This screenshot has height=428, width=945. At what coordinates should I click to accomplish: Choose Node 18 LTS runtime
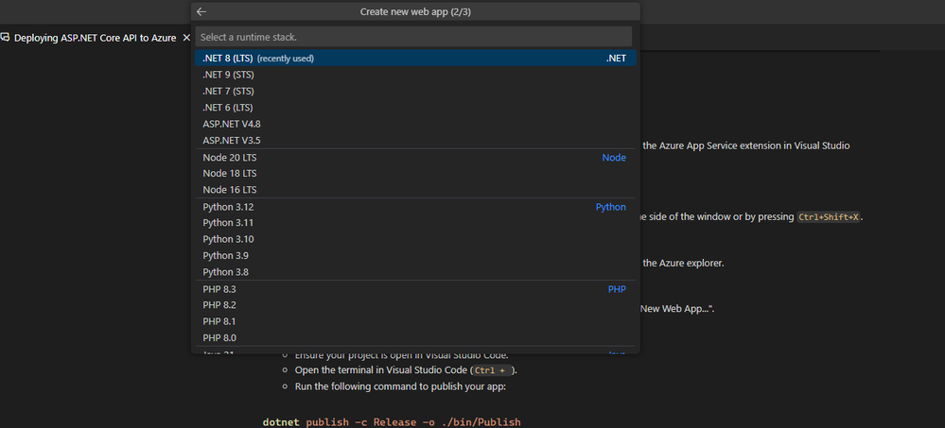point(416,173)
